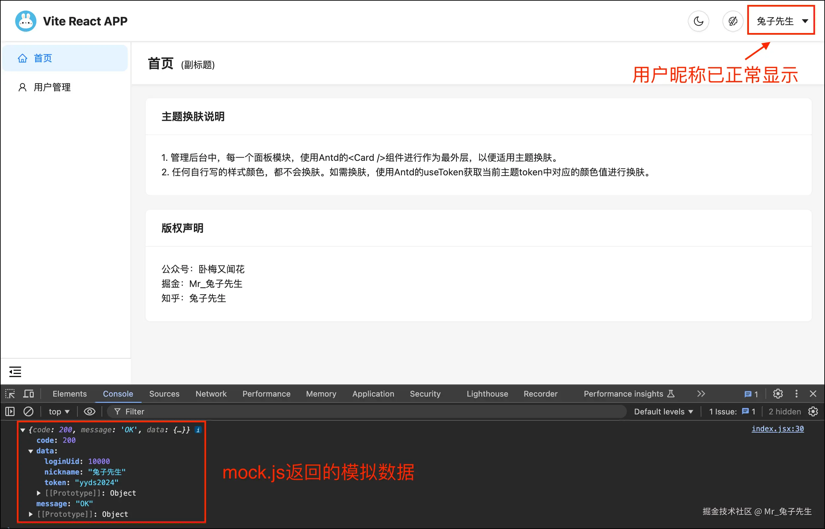The image size is (825, 529).
Task: Select the element inspector tool in DevTools
Action: tap(10, 394)
